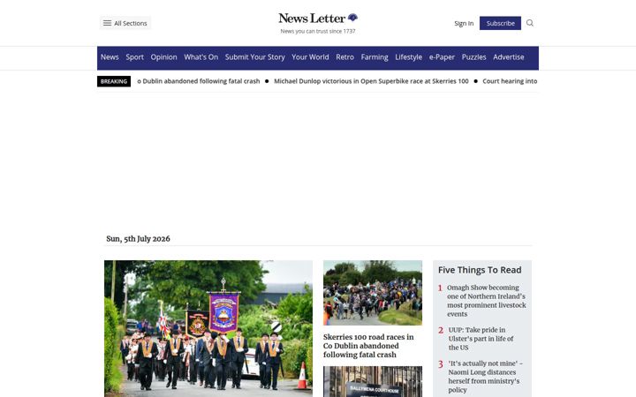Screen dimensions: 636x397
Task: Read Skerries 100 road races headline
Action: tap(368, 346)
